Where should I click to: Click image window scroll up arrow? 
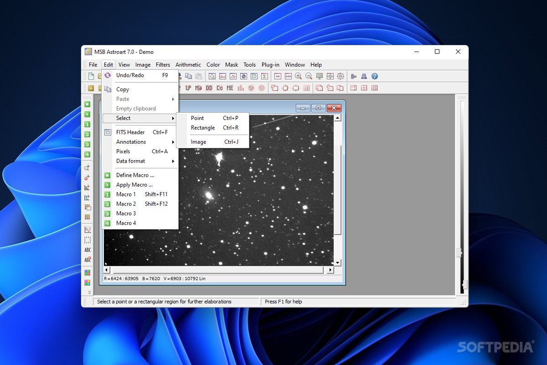point(338,118)
